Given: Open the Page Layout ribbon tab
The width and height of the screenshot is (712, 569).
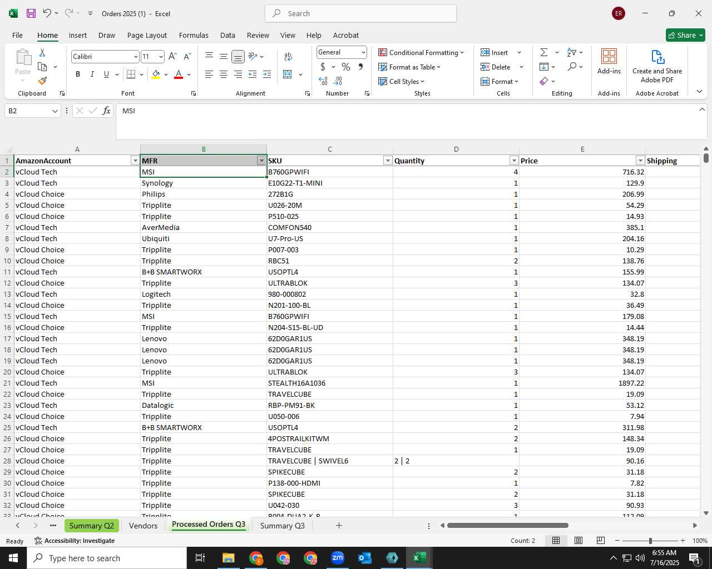Looking at the screenshot, I should pos(147,35).
